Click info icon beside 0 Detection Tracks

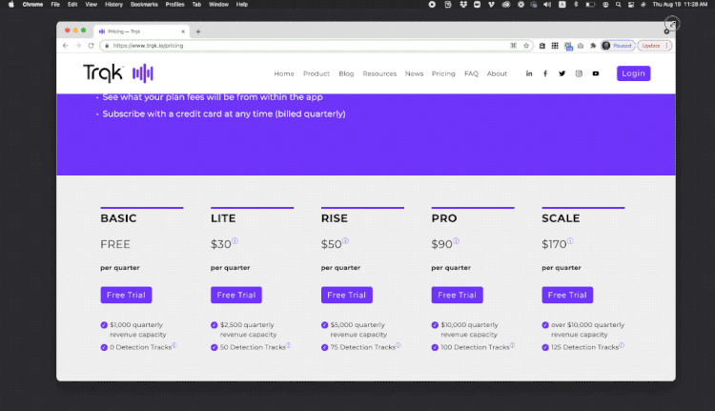point(174,345)
